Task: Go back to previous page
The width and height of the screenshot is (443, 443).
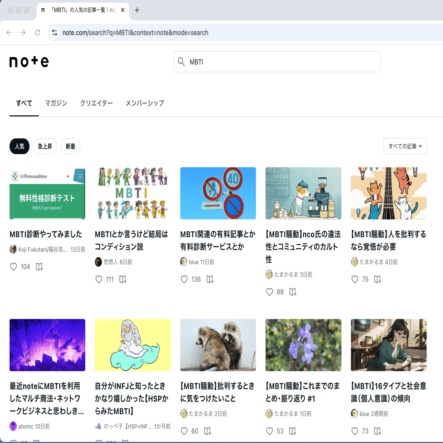Action: click(9, 33)
